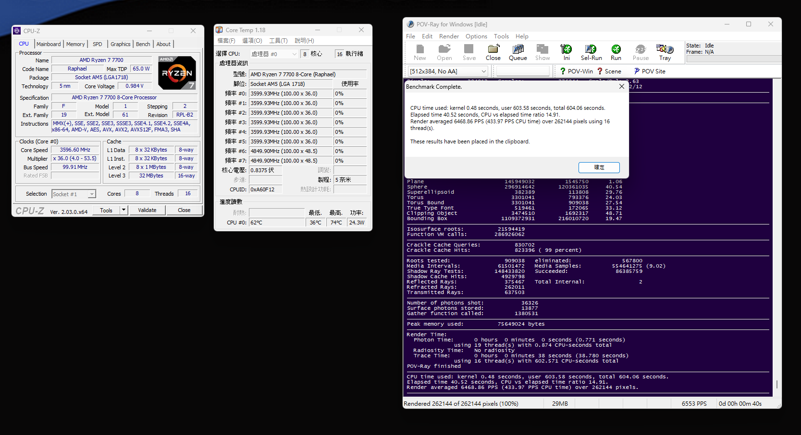
Task: Open the Ini settings icon in POV-Ray
Action: coord(567,52)
